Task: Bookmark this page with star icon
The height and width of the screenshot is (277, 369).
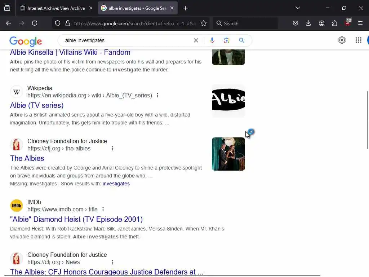Action: 204,23
